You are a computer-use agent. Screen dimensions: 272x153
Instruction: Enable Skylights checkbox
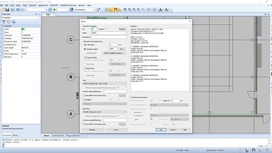84,100
